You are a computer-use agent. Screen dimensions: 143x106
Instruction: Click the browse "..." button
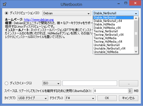point(129,83)
